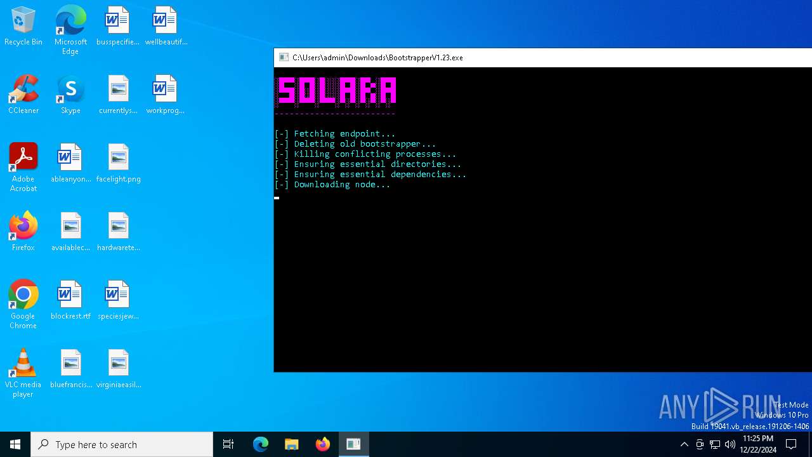
Task: Open VLC media player shortcut
Action: 23,373
